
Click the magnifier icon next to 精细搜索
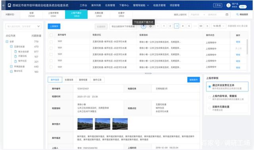[x=237, y=15]
